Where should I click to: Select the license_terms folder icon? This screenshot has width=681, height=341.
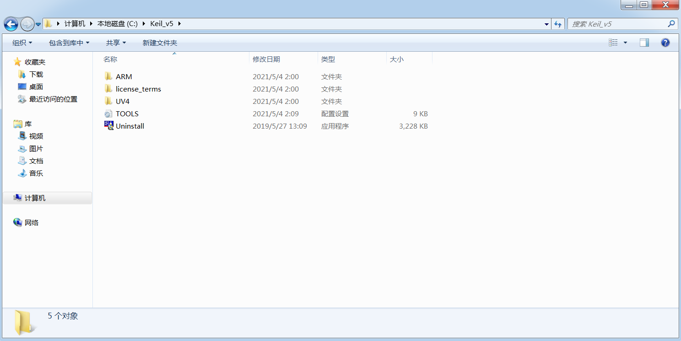(x=108, y=89)
